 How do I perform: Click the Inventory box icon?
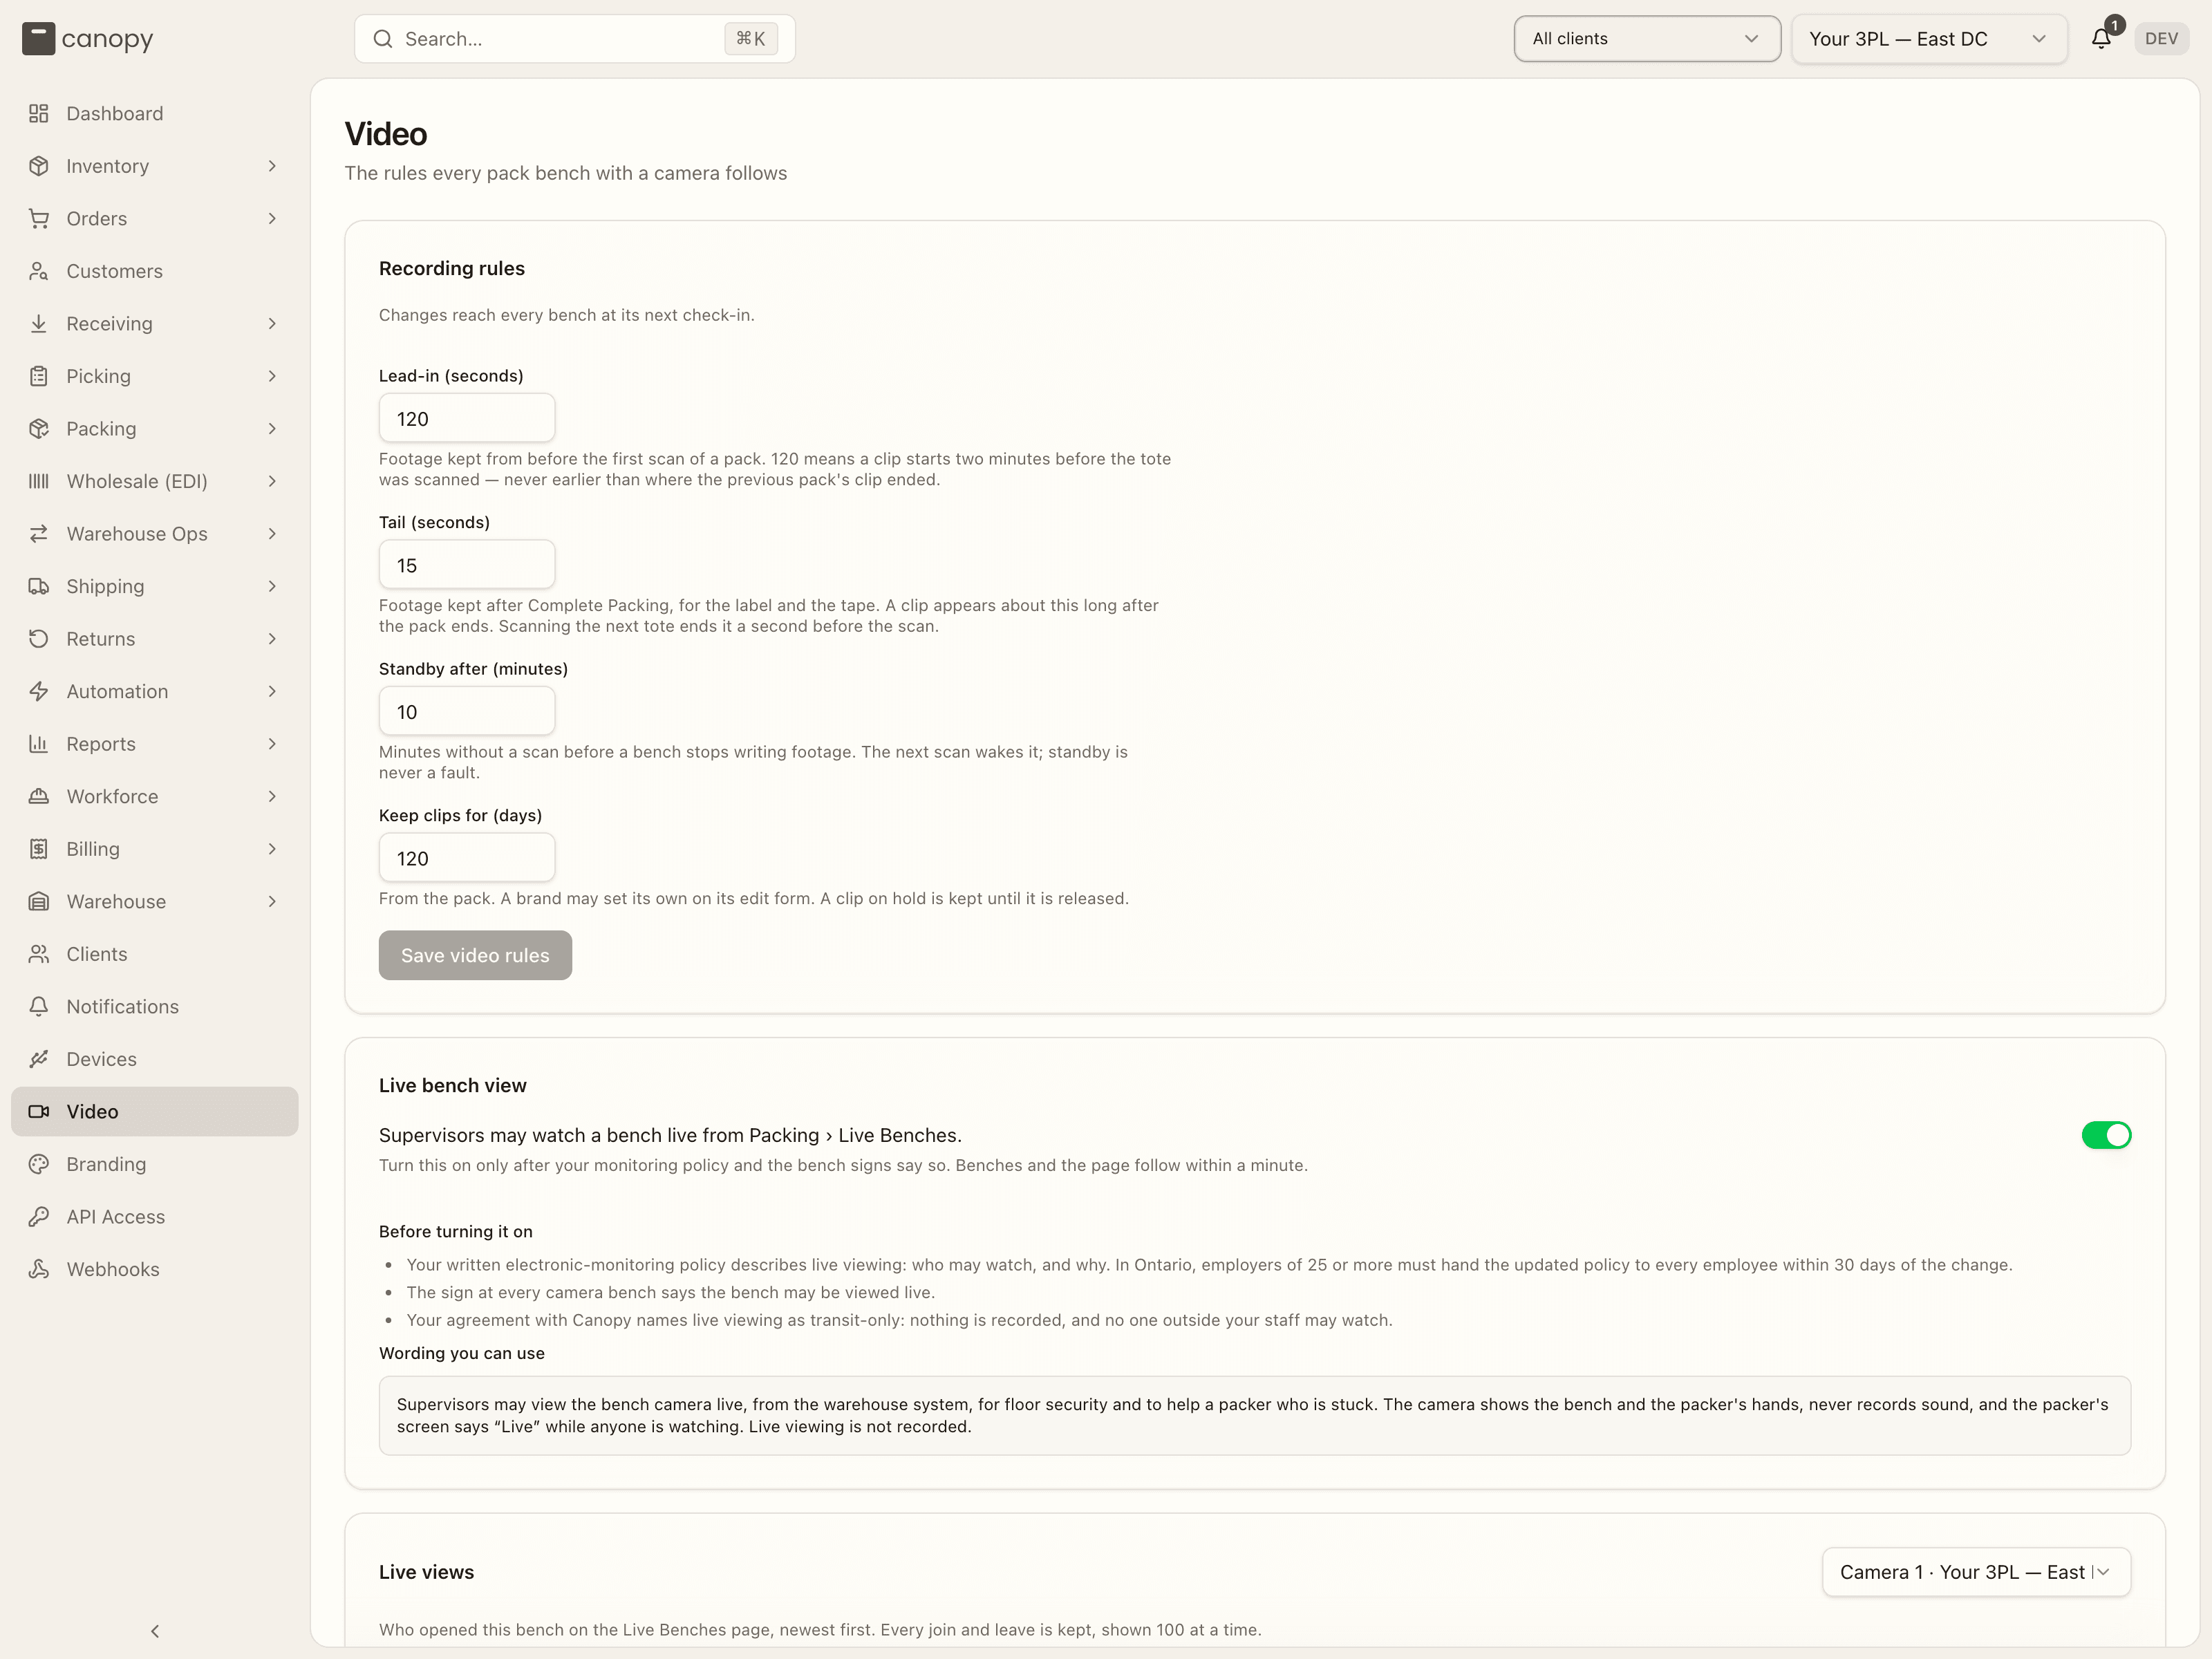click(x=39, y=166)
